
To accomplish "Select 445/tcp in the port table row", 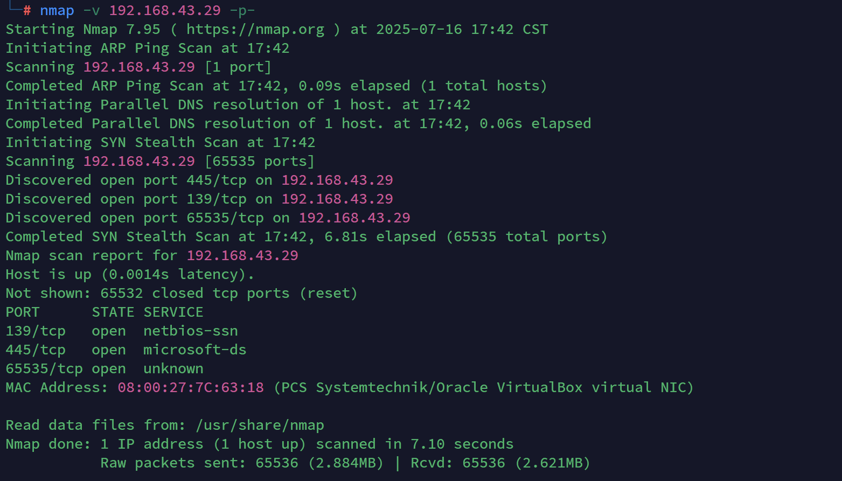I will (x=36, y=350).
